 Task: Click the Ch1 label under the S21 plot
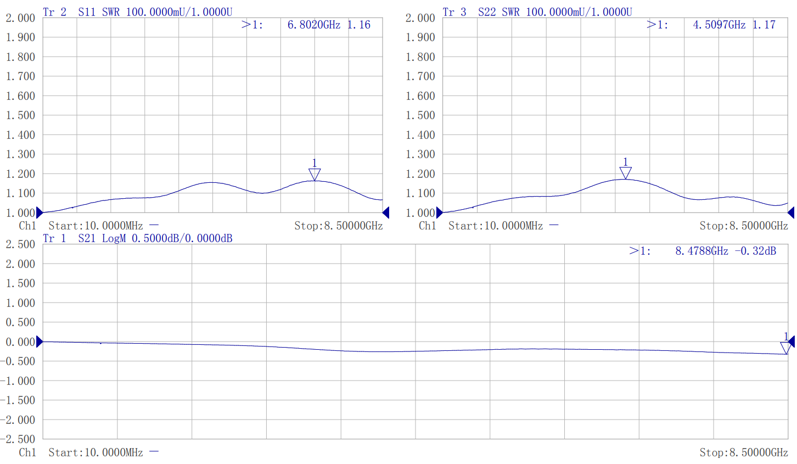(x=27, y=452)
